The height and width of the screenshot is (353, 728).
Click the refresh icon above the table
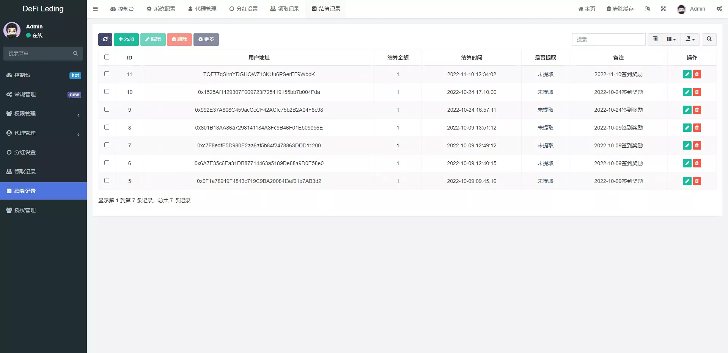[x=105, y=39]
